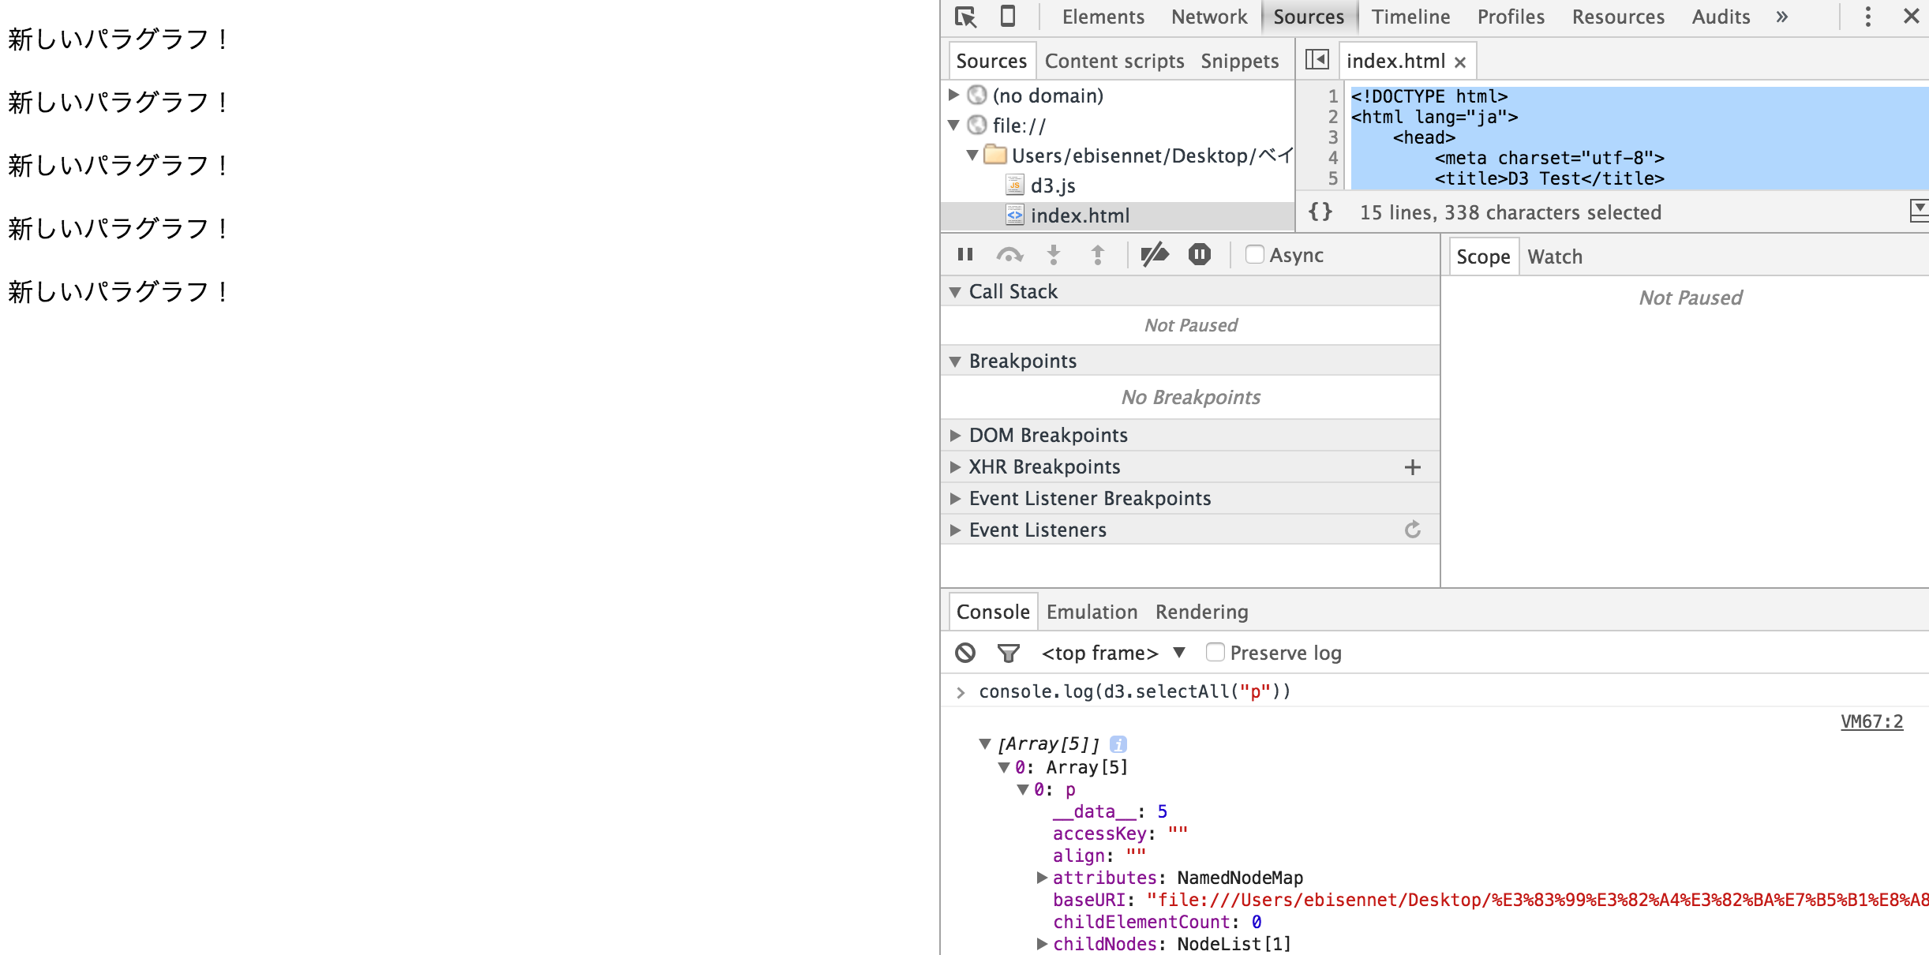
Task: Check the Async call stack checkbox
Action: point(1254,254)
